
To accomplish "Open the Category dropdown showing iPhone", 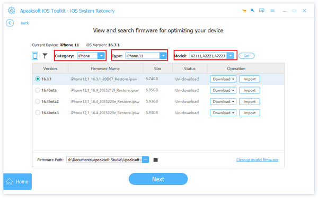I will [x=91, y=56].
